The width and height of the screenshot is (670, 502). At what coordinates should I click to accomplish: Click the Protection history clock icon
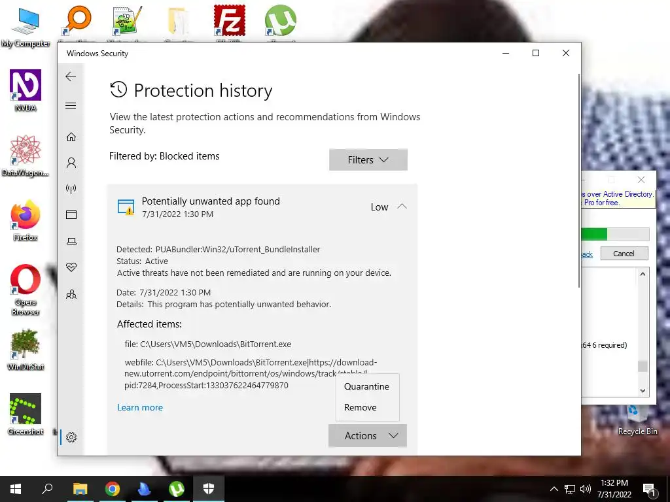click(x=118, y=90)
